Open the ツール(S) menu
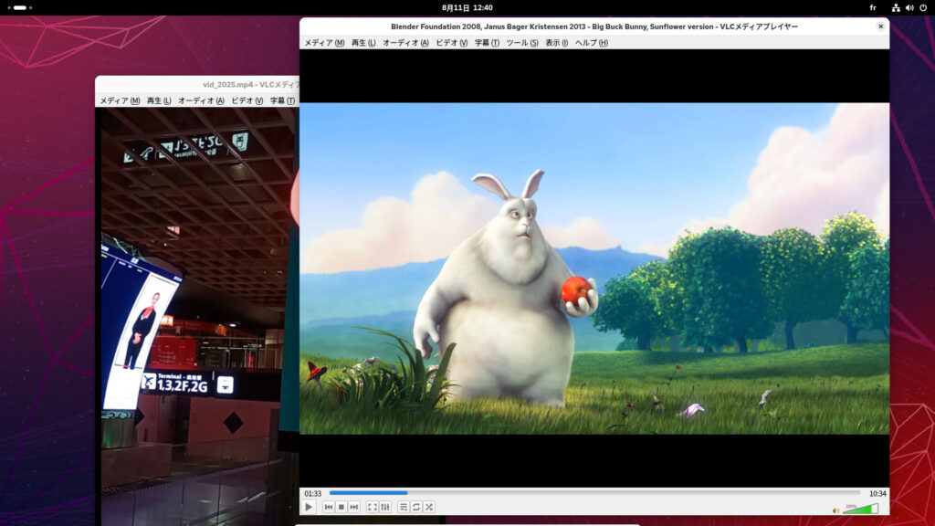The image size is (935, 526). (x=521, y=43)
